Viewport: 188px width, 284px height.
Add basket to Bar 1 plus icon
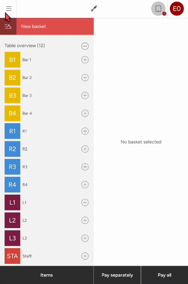(85, 60)
